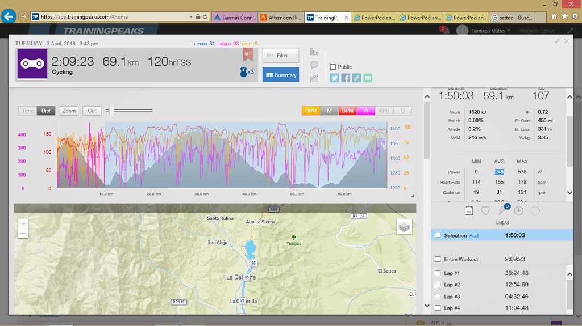Open the heart rate zones panel icon

pos(485,210)
